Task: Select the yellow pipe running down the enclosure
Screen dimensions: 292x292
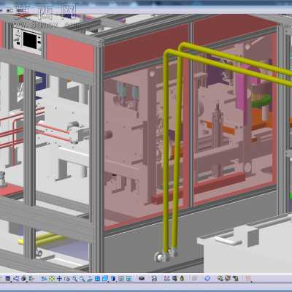Action: click(166, 151)
